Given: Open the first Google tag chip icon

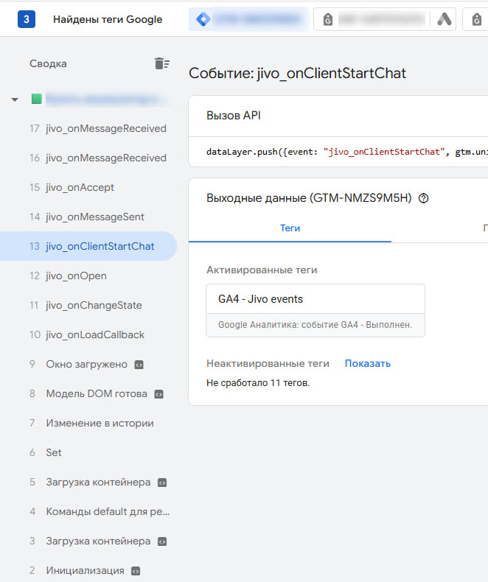Looking at the screenshot, I should coord(327,19).
